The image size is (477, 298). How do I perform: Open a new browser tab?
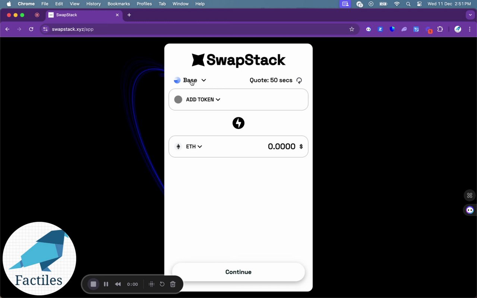click(129, 15)
